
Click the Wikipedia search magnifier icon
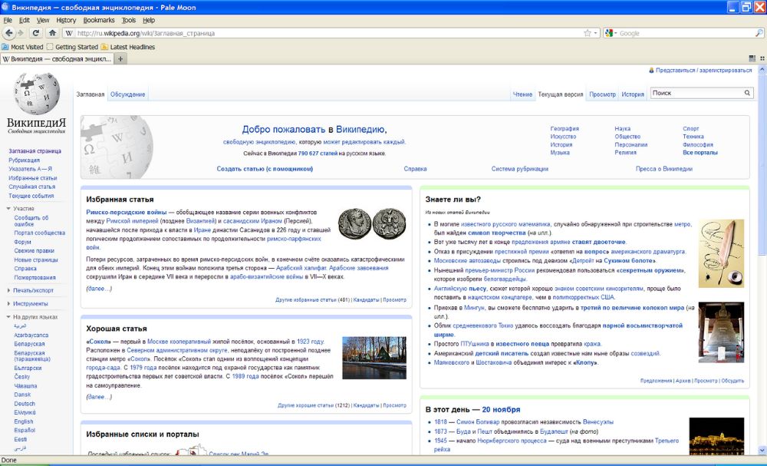tap(747, 93)
